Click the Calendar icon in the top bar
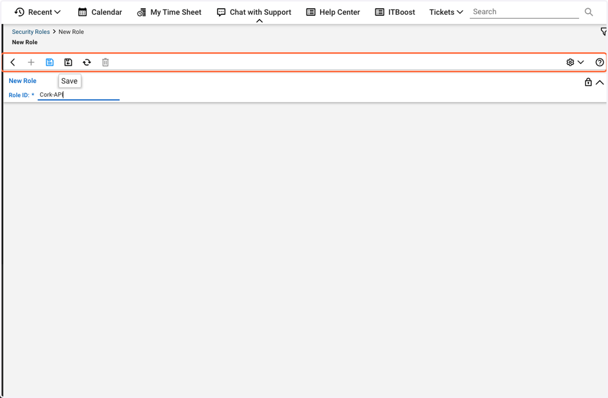This screenshot has width=608, height=398. tap(83, 12)
